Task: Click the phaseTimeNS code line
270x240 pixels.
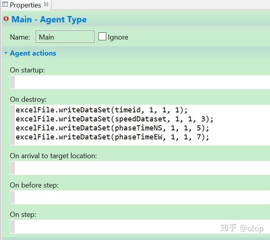Action: pyautogui.click(x=112, y=128)
